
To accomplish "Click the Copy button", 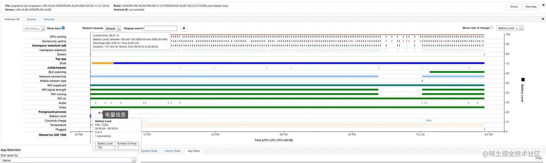I will 538,158.
